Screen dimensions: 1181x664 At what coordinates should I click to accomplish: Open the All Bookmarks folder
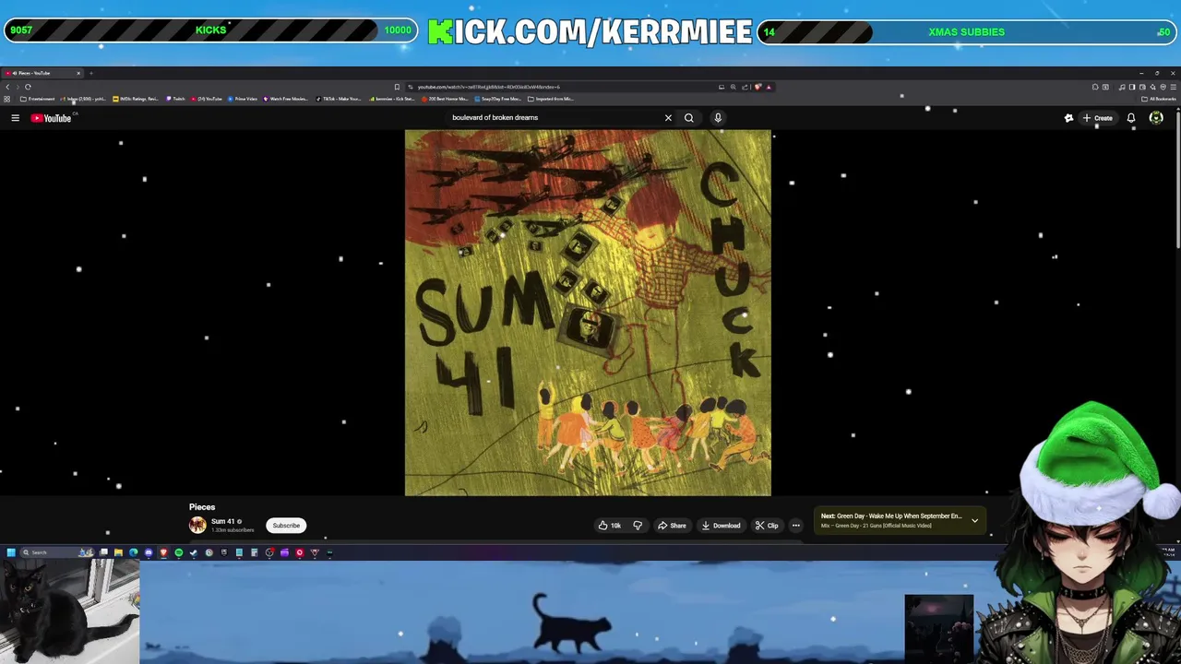[x=1160, y=99]
